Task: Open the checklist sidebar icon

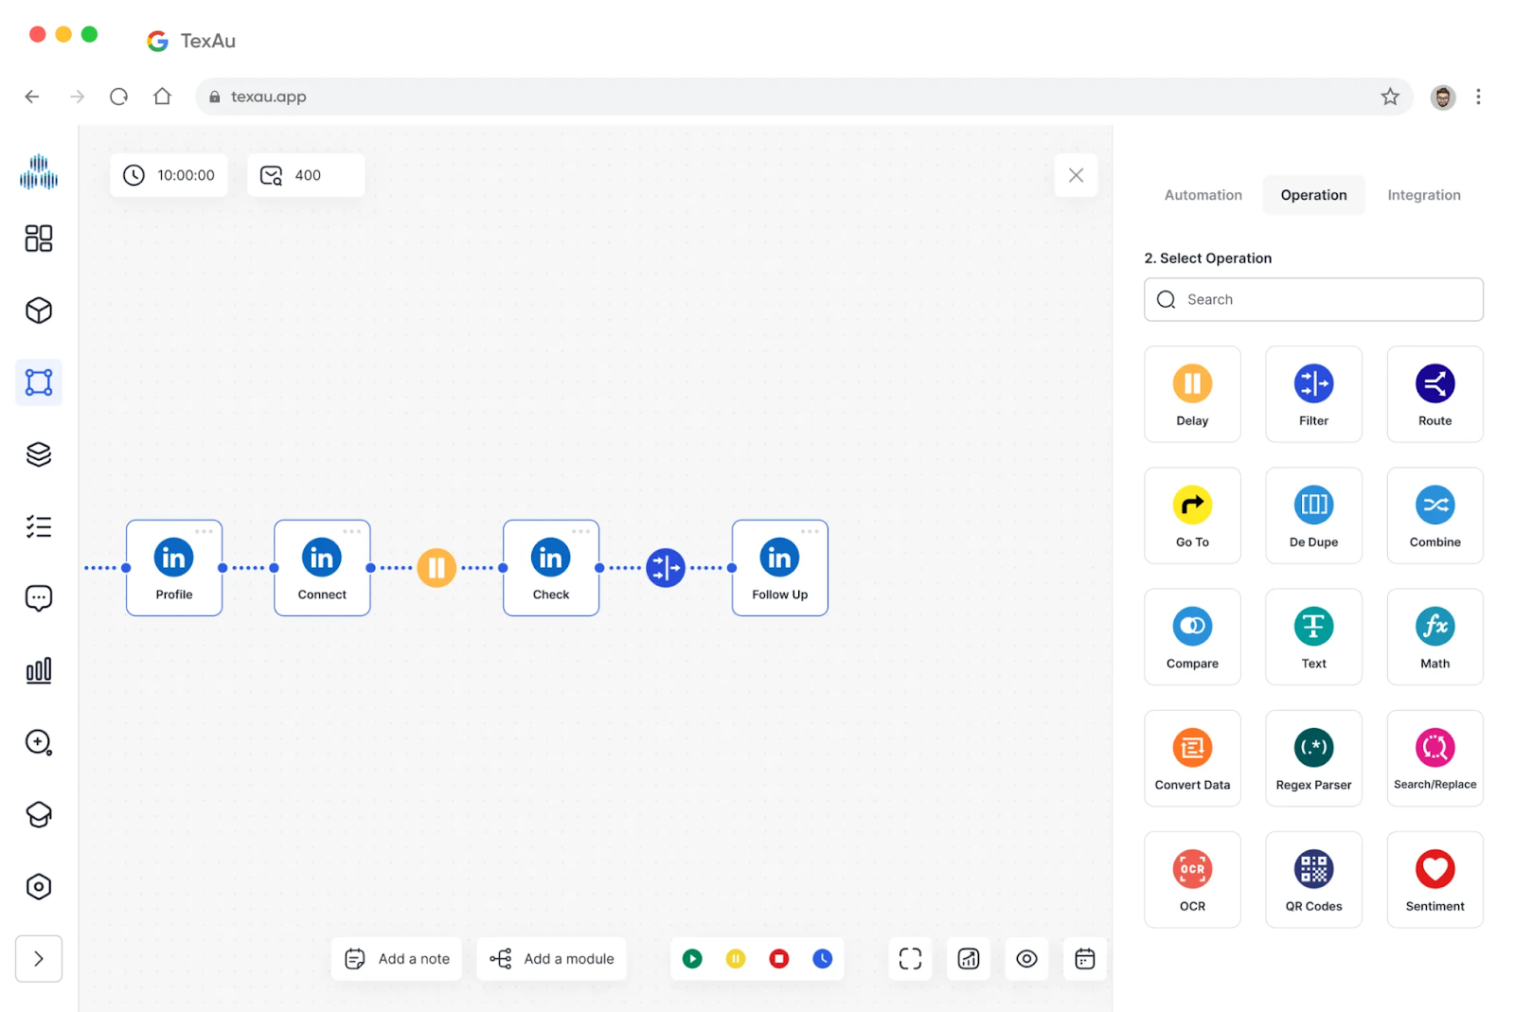Action: coord(39,526)
